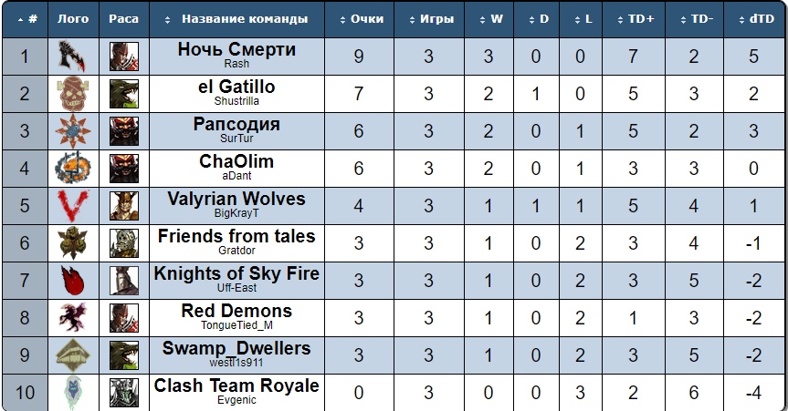Click coach name Shustrilla

pyautogui.click(x=236, y=101)
